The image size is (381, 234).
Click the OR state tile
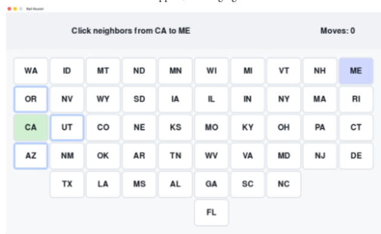click(x=31, y=99)
